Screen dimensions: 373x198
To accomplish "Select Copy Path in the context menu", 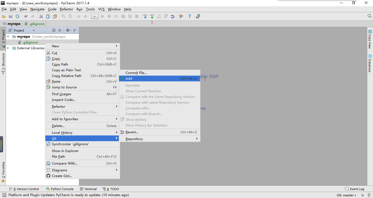I will pyautogui.click(x=82, y=64).
